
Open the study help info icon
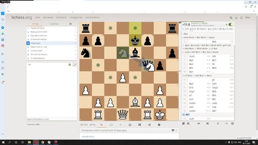pos(159,125)
